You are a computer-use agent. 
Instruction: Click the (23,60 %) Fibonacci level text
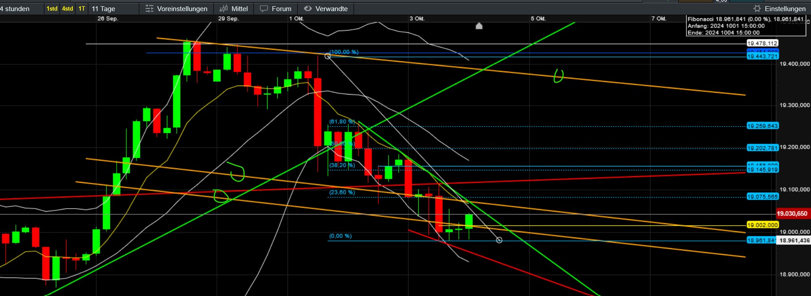click(342, 192)
